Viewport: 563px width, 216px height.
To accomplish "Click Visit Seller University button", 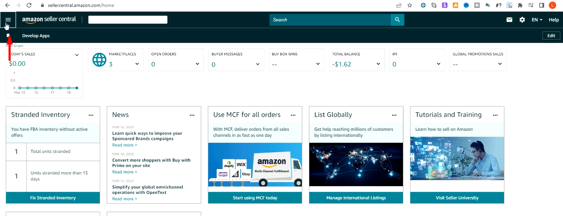I will pyautogui.click(x=457, y=198).
